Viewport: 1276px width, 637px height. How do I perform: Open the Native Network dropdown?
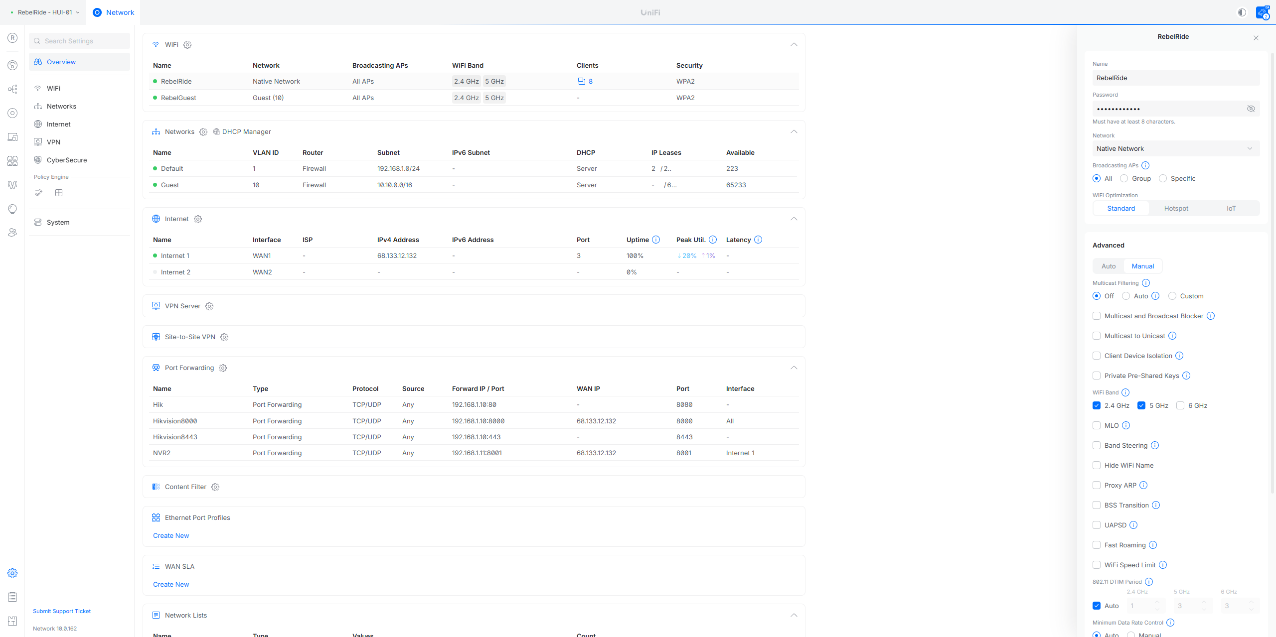1175,148
